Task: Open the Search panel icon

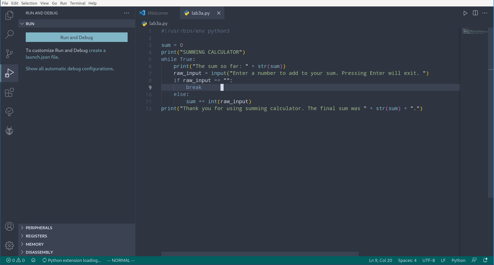Action: coord(10,34)
